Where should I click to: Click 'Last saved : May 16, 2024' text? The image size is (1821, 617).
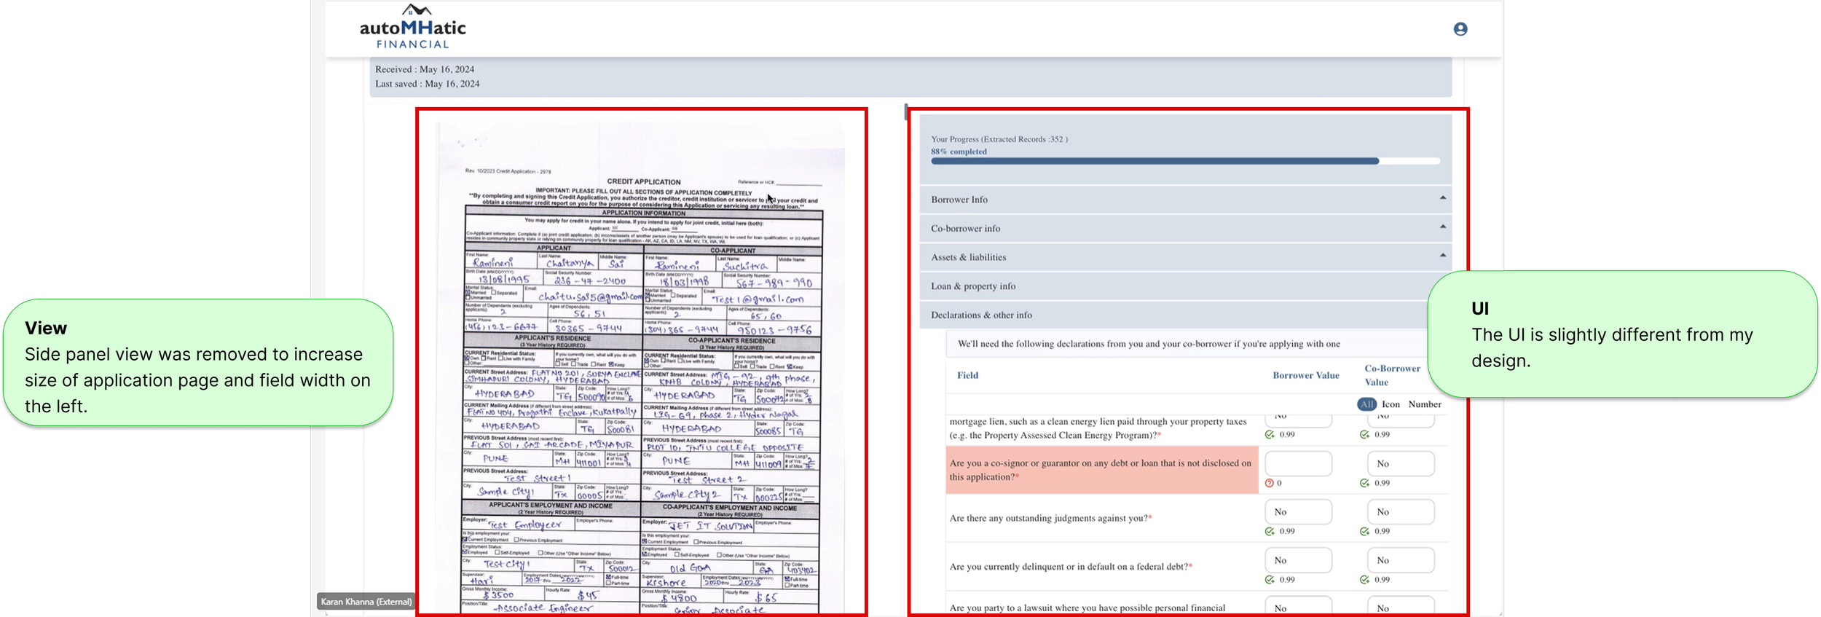coord(428,84)
